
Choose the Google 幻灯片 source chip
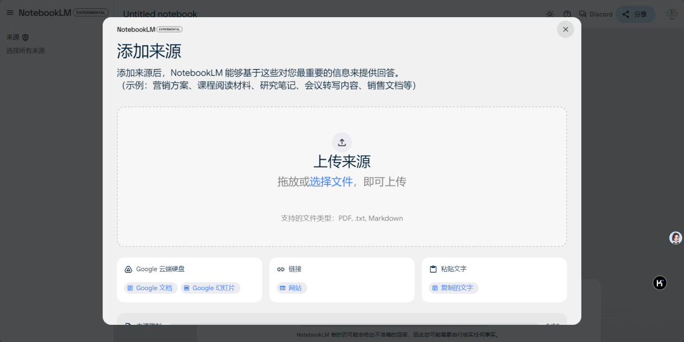pyautogui.click(x=210, y=288)
